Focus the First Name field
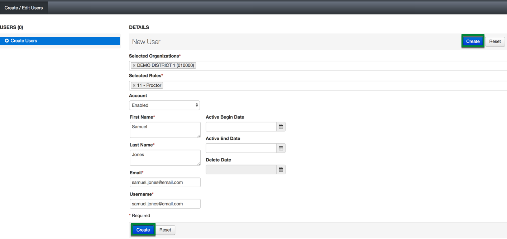The height and width of the screenshot is (239, 507). pyautogui.click(x=165, y=130)
